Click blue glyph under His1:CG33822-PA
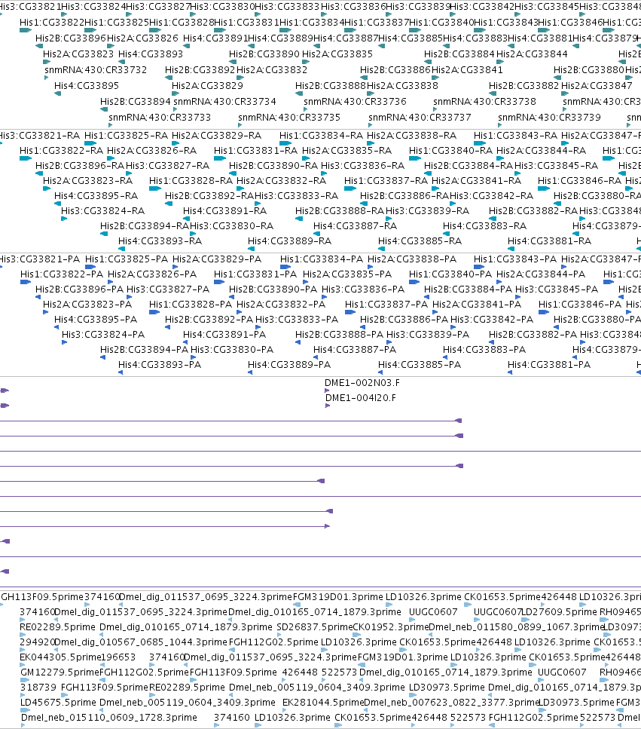Viewport: 641px width, 729px height. [x=26, y=282]
